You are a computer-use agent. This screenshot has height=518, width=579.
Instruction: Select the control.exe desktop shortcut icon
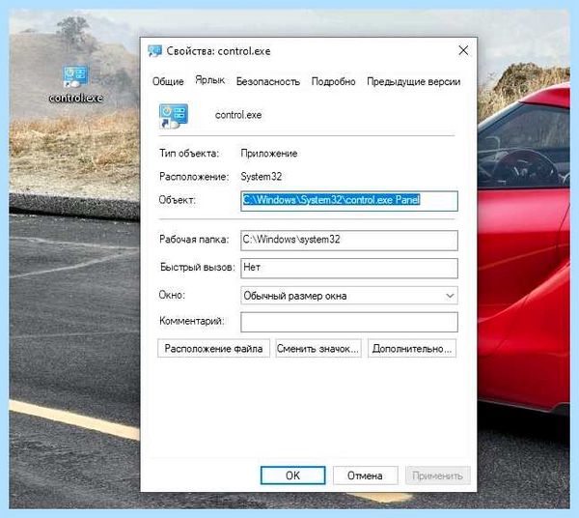(x=75, y=76)
